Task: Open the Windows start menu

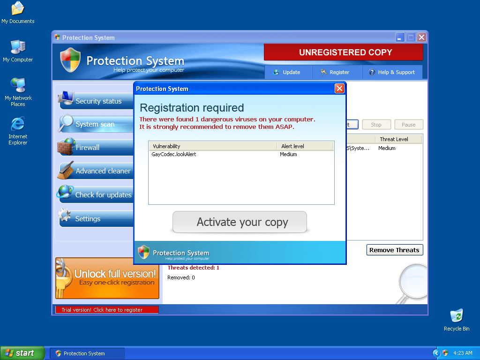Action: [22, 353]
